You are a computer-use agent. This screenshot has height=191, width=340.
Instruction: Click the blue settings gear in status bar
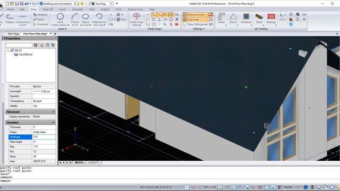tap(305, 187)
